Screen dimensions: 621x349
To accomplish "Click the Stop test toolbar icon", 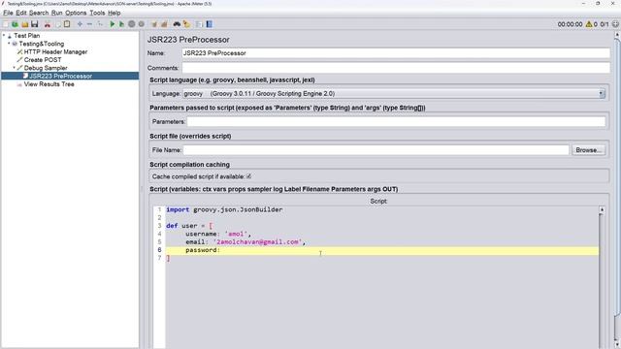I will click(132, 24).
